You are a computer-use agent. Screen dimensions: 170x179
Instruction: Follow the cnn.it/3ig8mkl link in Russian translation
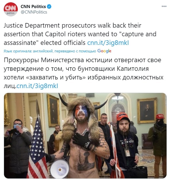point(37,86)
